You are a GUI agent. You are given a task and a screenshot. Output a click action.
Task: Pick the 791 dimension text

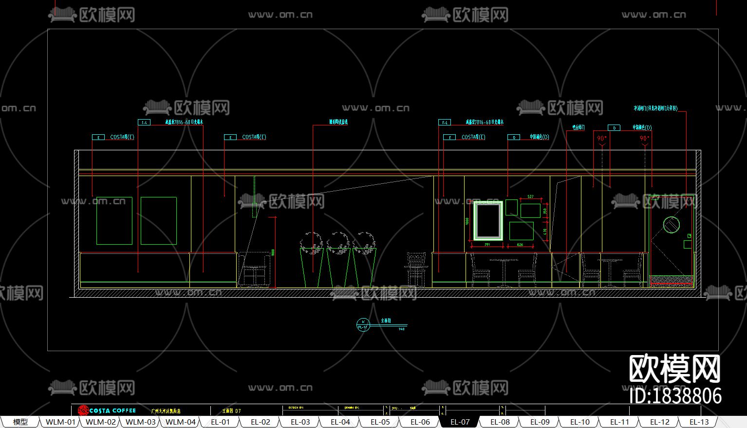pyautogui.click(x=487, y=245)
